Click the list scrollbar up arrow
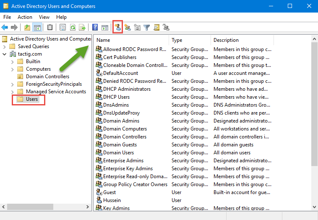Screen dimensions: 318x220 click(314, 39)
